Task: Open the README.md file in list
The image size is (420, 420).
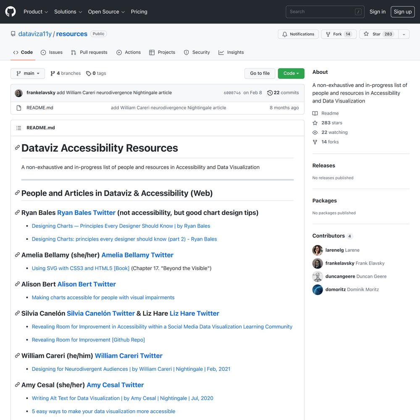Action: (x=39, y=108)
